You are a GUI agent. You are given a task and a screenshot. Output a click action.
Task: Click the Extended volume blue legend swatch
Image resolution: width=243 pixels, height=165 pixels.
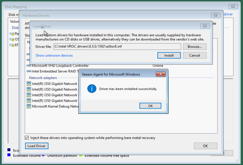pyautogui.click(x=9, y=155)
